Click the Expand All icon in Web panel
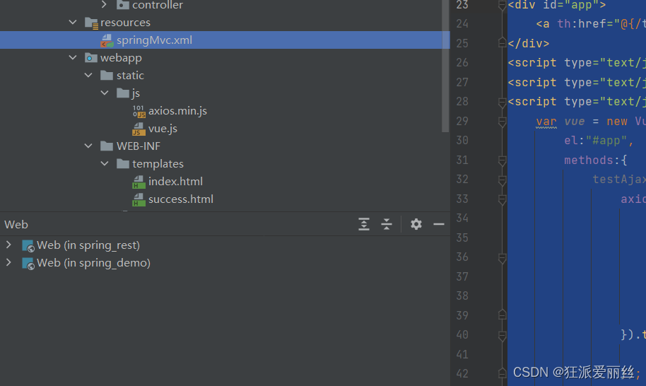Image resolution: width=646 pixels, height=386 pixels. click(x=364, y=224)
